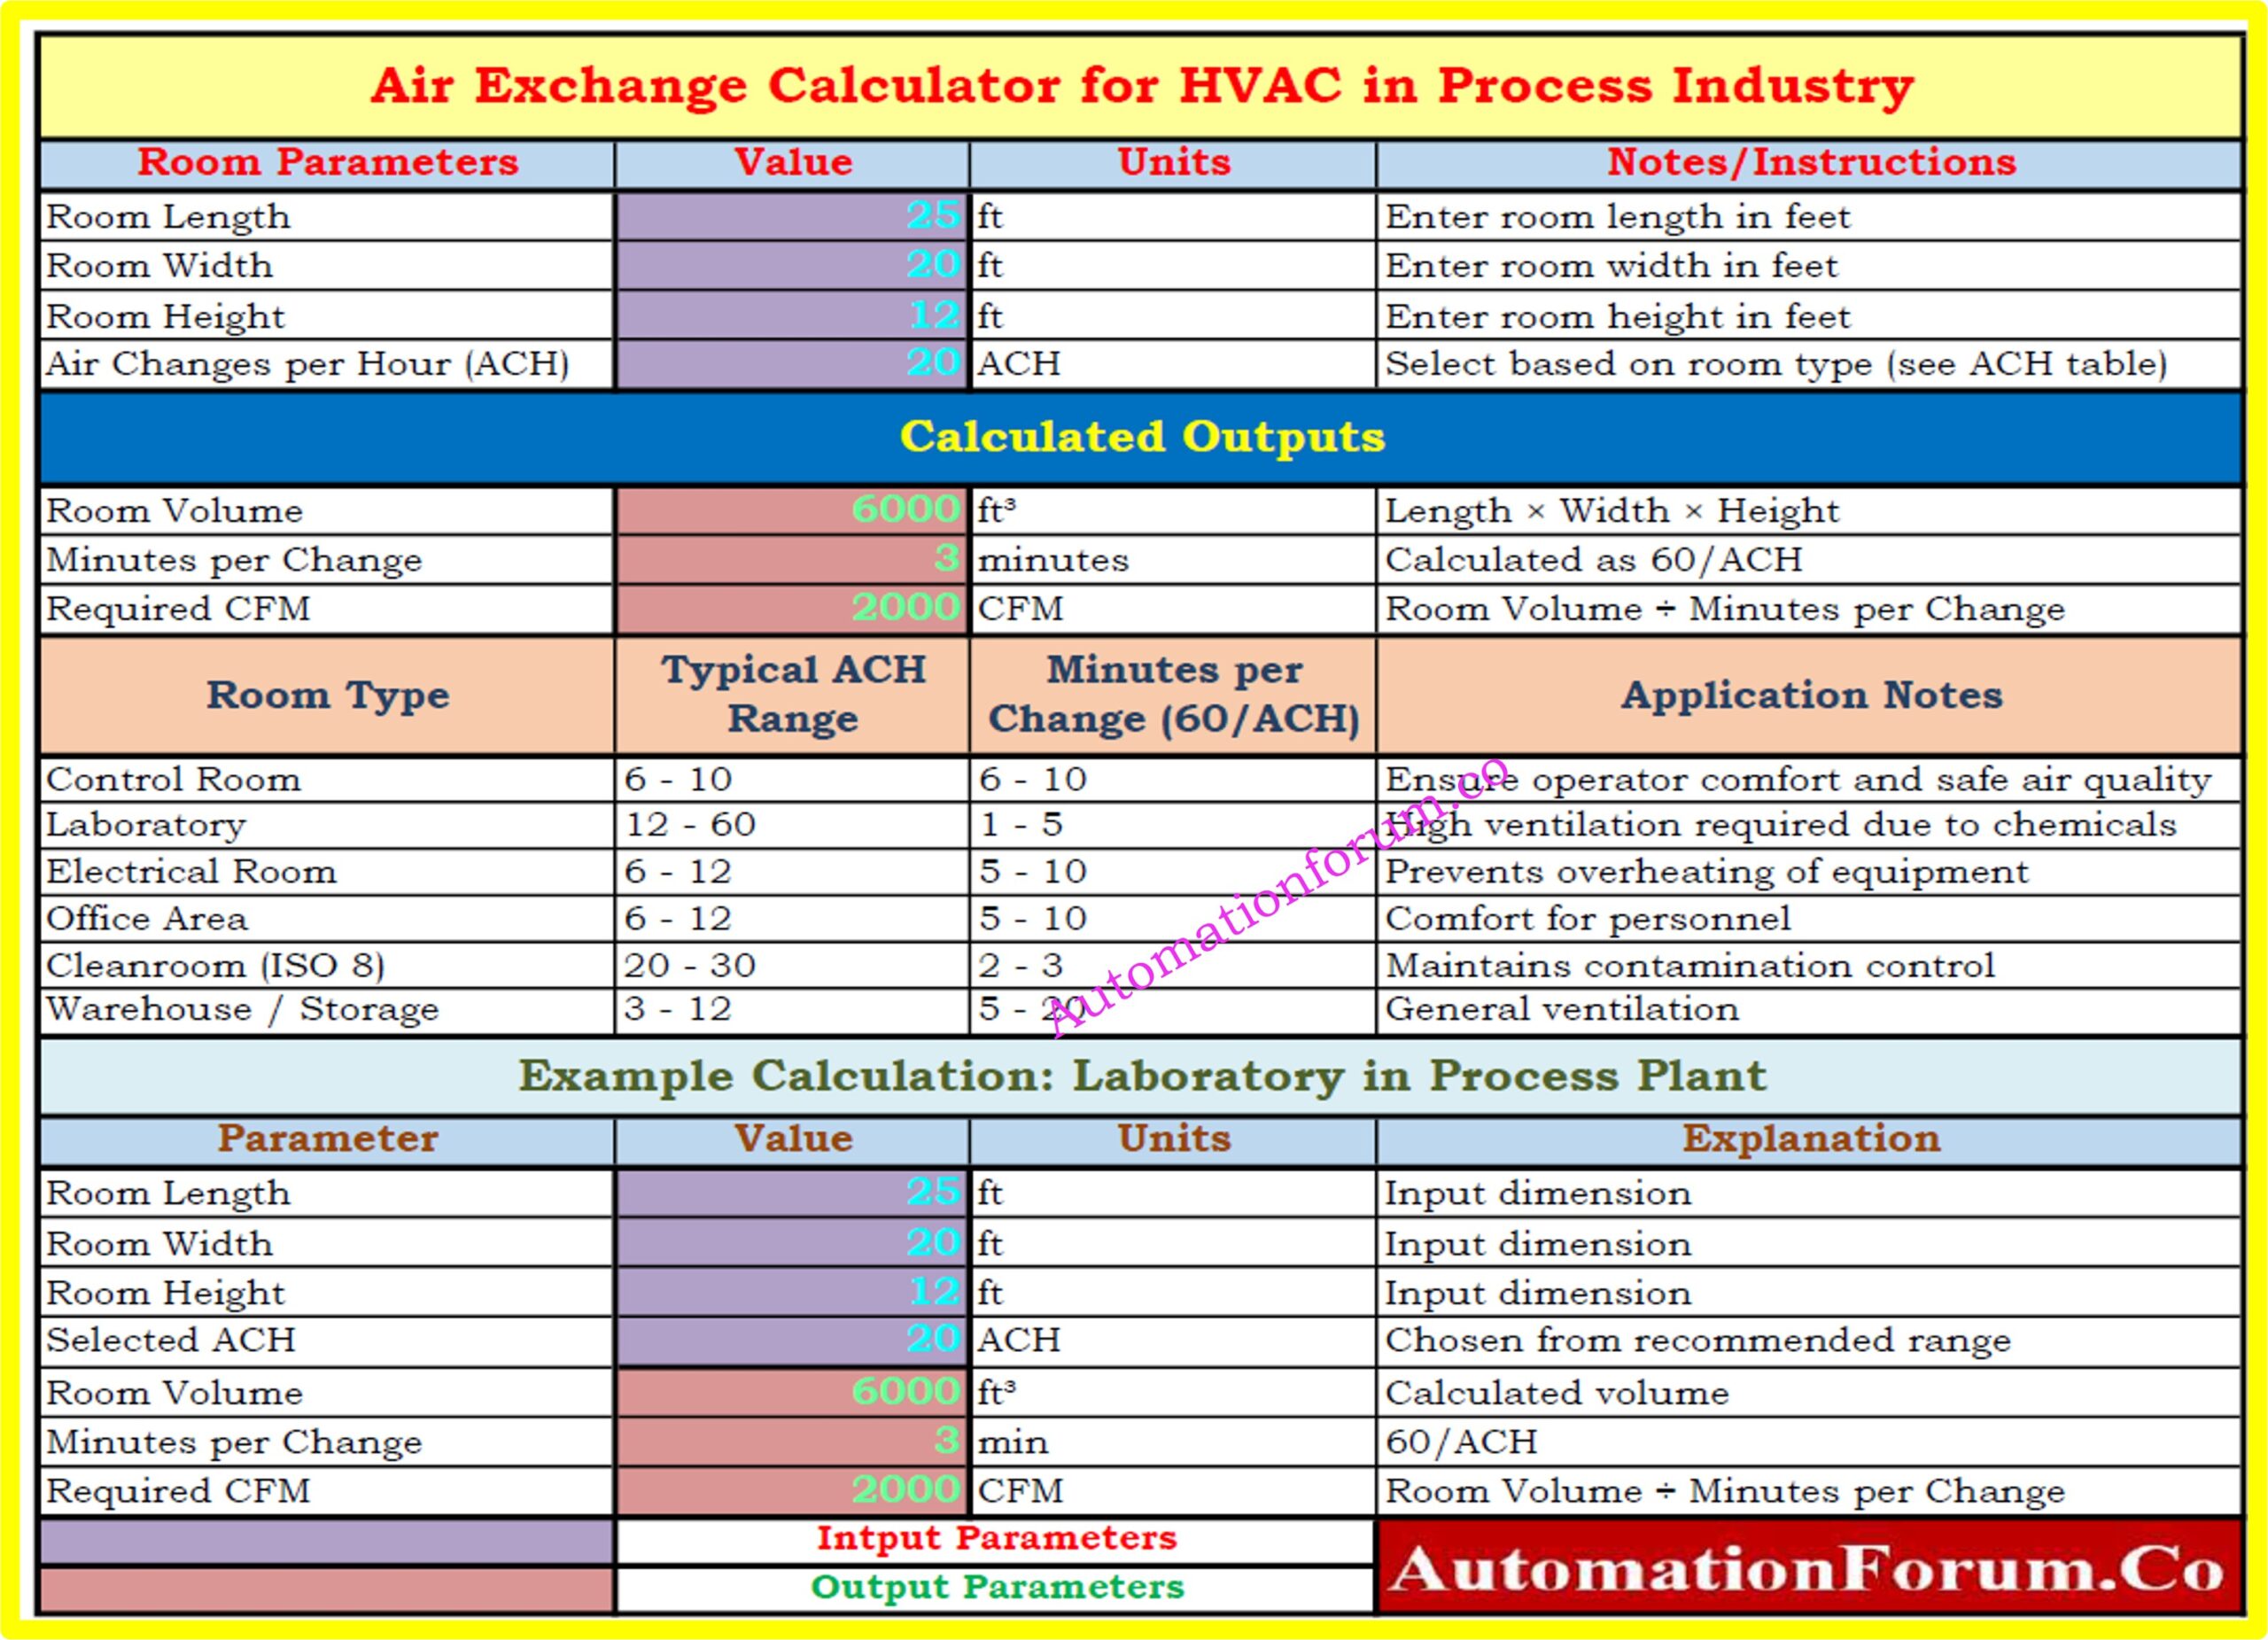The height and width of the screenshot is (1640, 2268).
Task: Select the Cleanroom (ISO 8) room type cell
Action: tap(215, 965)
